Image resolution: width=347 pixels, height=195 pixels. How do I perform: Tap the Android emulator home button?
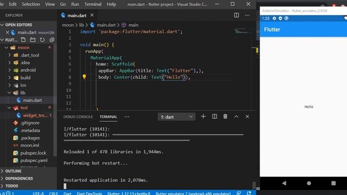pyautogui.click(x=309, y=183)
